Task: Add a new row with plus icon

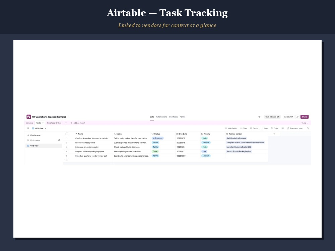Action: point(67,160)
